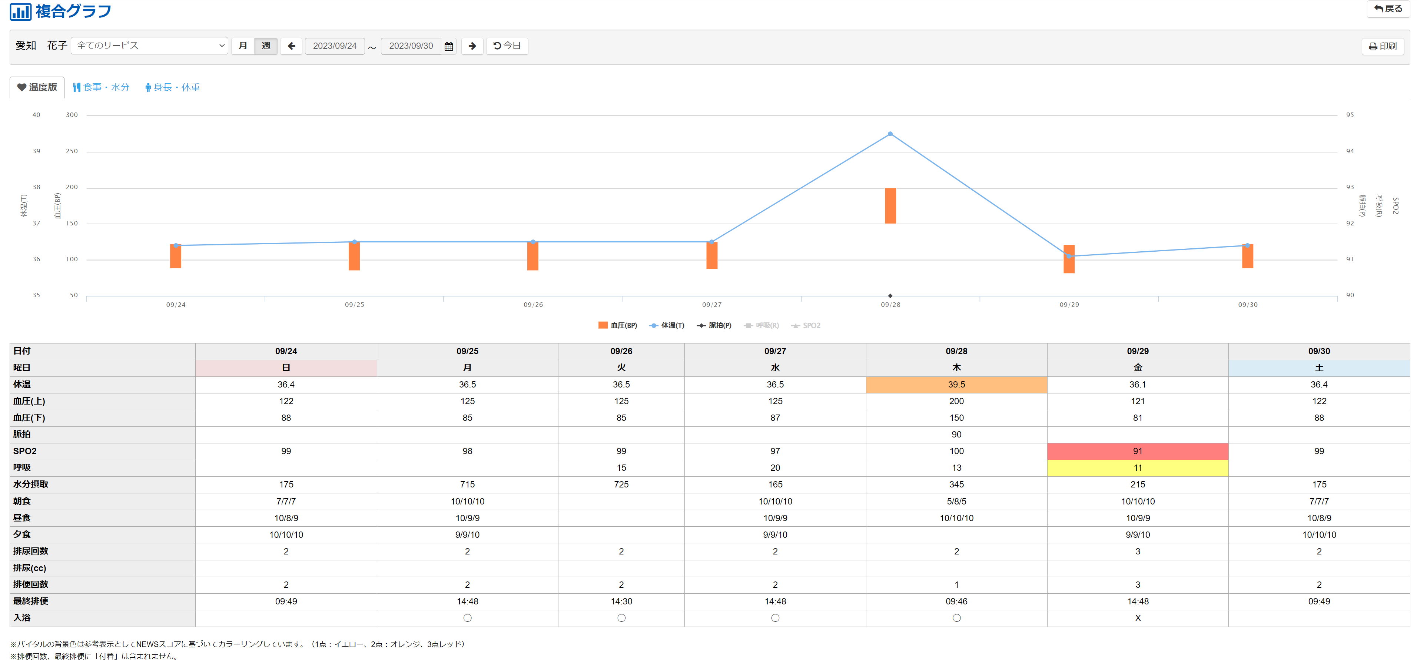
Task: Click the start date field 2023/09/24
Action: click(335, 46)
